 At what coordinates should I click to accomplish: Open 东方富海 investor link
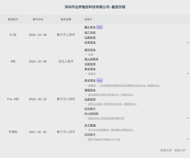click(x=90, y=125)
